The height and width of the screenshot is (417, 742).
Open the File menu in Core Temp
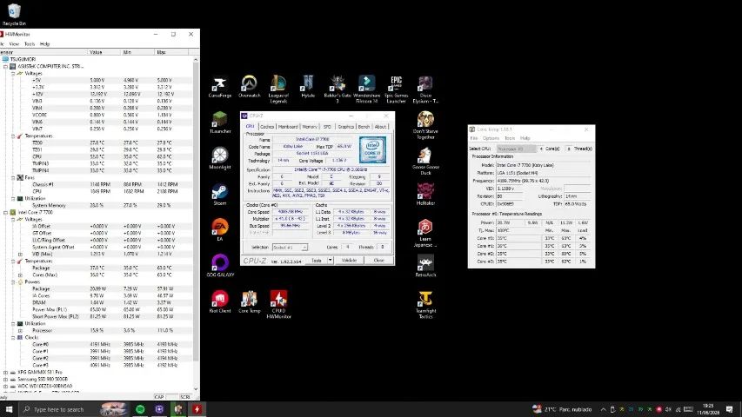click(x=474, y=138)
